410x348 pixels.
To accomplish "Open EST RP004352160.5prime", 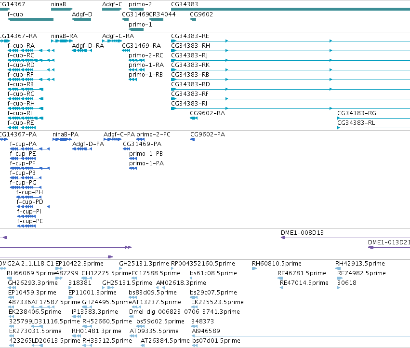I will [172, 268].
